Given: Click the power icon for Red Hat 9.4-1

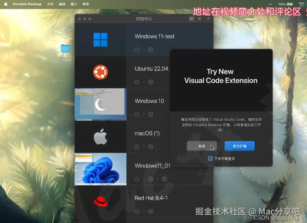Looking at the screenshot, I should [137, 211].
